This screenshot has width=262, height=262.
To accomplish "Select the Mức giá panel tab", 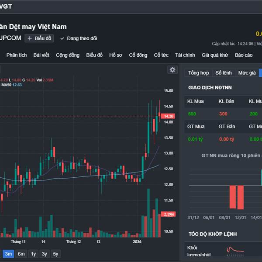I will point(247,73).
